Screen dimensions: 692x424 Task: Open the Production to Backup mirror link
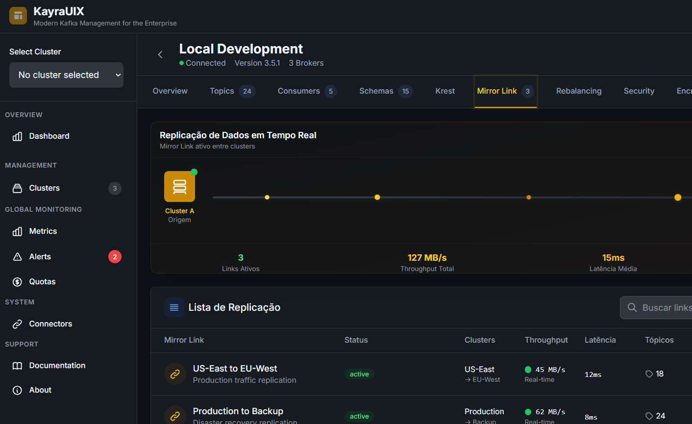point(238,411)
